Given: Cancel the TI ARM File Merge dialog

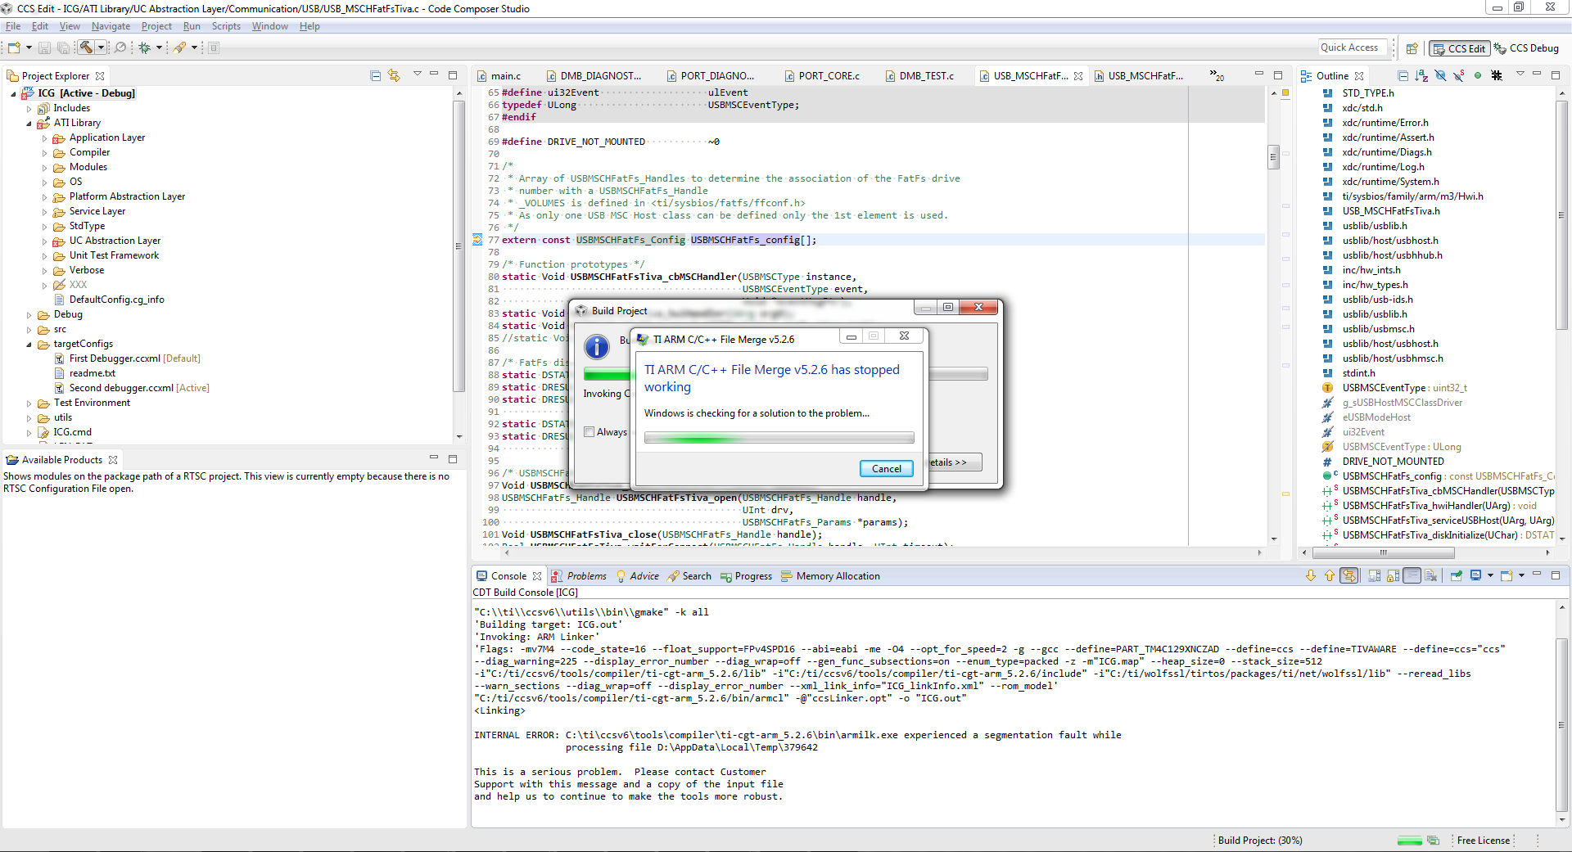Looking at the screenshot, I should (x=886, y=469).
